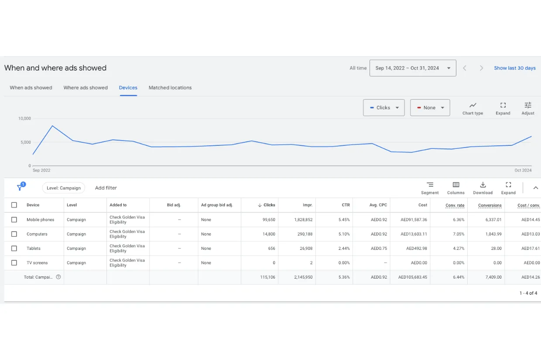Screen dimensions: 541x360
Task: Click the Computers device name
Action: [x=37, y=234]
